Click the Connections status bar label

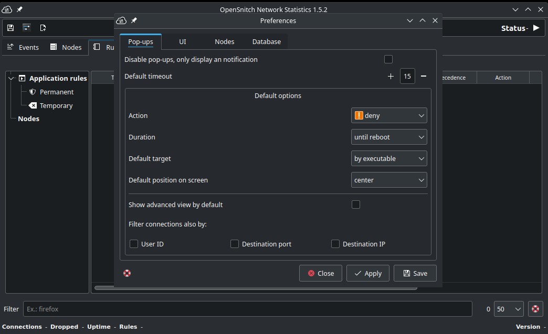[x=22, y=327]
